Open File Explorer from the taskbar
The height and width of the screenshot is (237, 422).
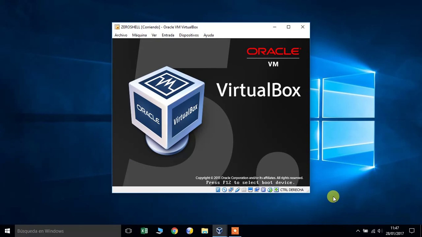(x=205, y=231)
